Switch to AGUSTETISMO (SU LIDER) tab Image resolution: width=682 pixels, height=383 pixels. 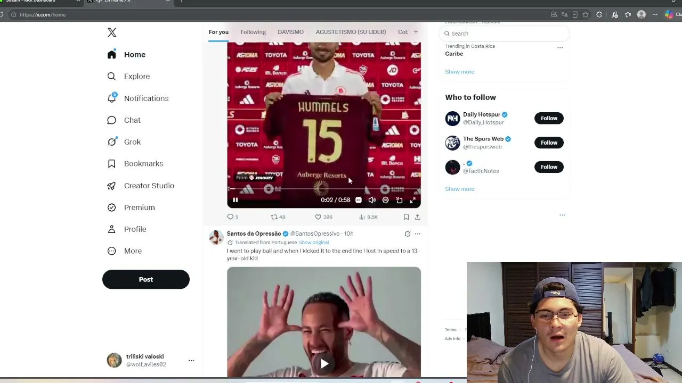(351, 32)
